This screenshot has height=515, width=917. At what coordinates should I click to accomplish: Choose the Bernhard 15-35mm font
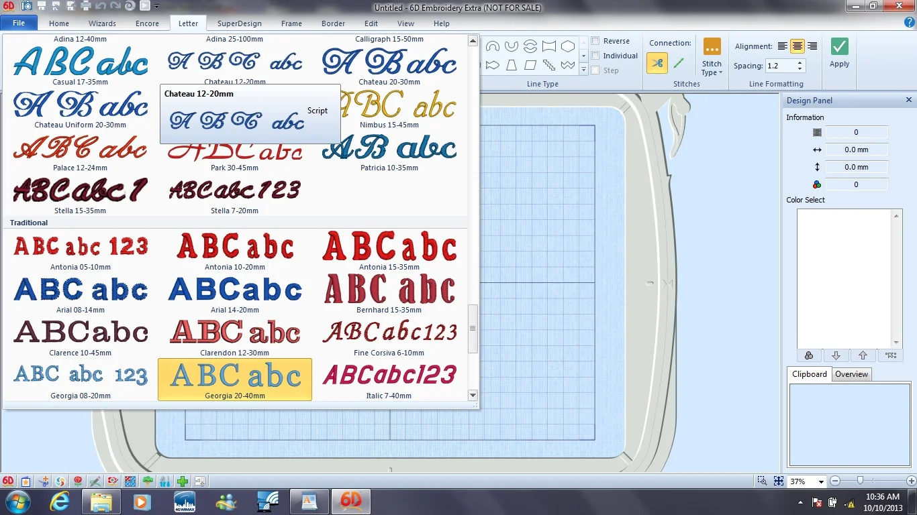389,294
